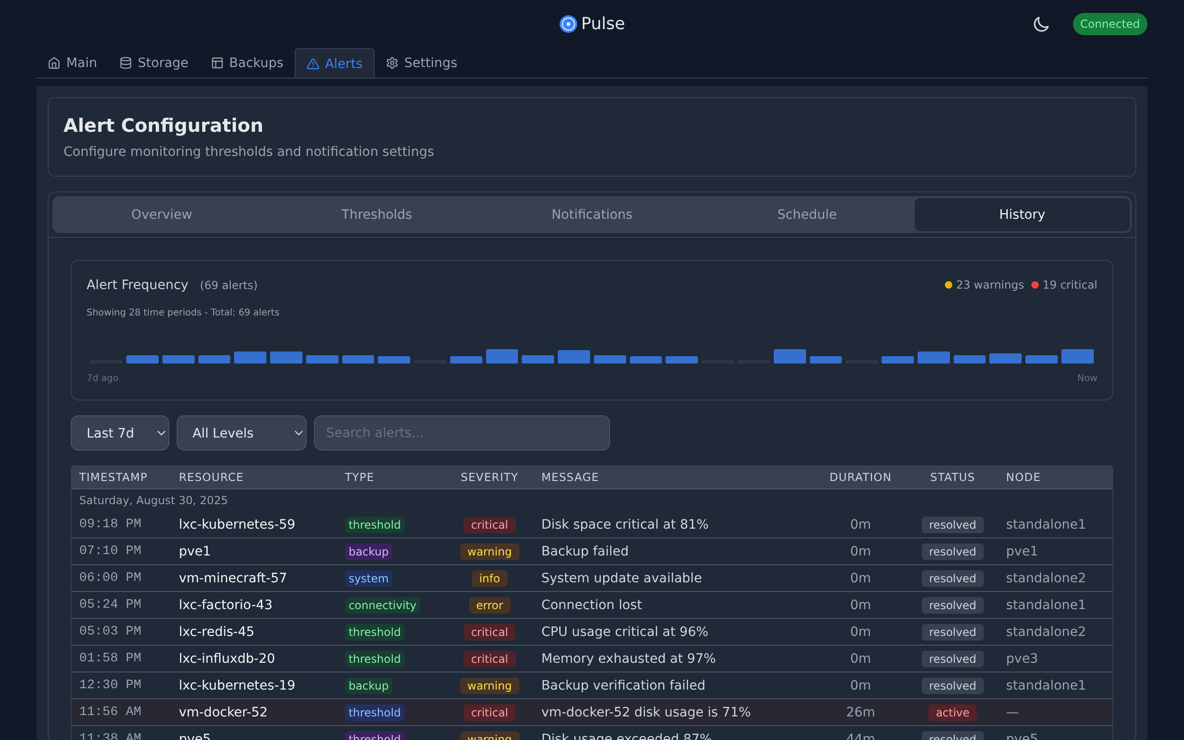Open the Last 7d time range dropdown
The height and width of the screenshot is (740, 1184).
click(120, 432)
